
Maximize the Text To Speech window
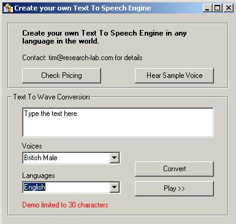pyautogui.click(x=218, y=8)
